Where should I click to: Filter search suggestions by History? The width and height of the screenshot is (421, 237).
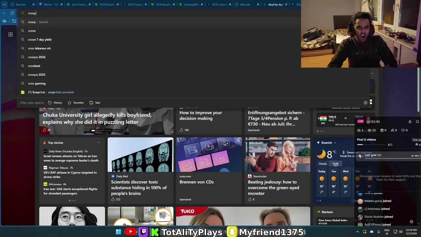55,103
